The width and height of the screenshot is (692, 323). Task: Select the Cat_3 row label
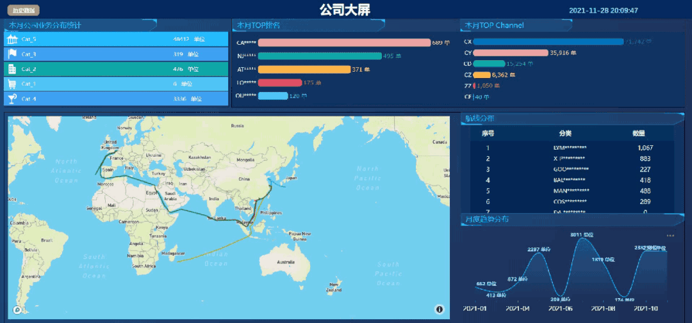(x=29, y=54)
